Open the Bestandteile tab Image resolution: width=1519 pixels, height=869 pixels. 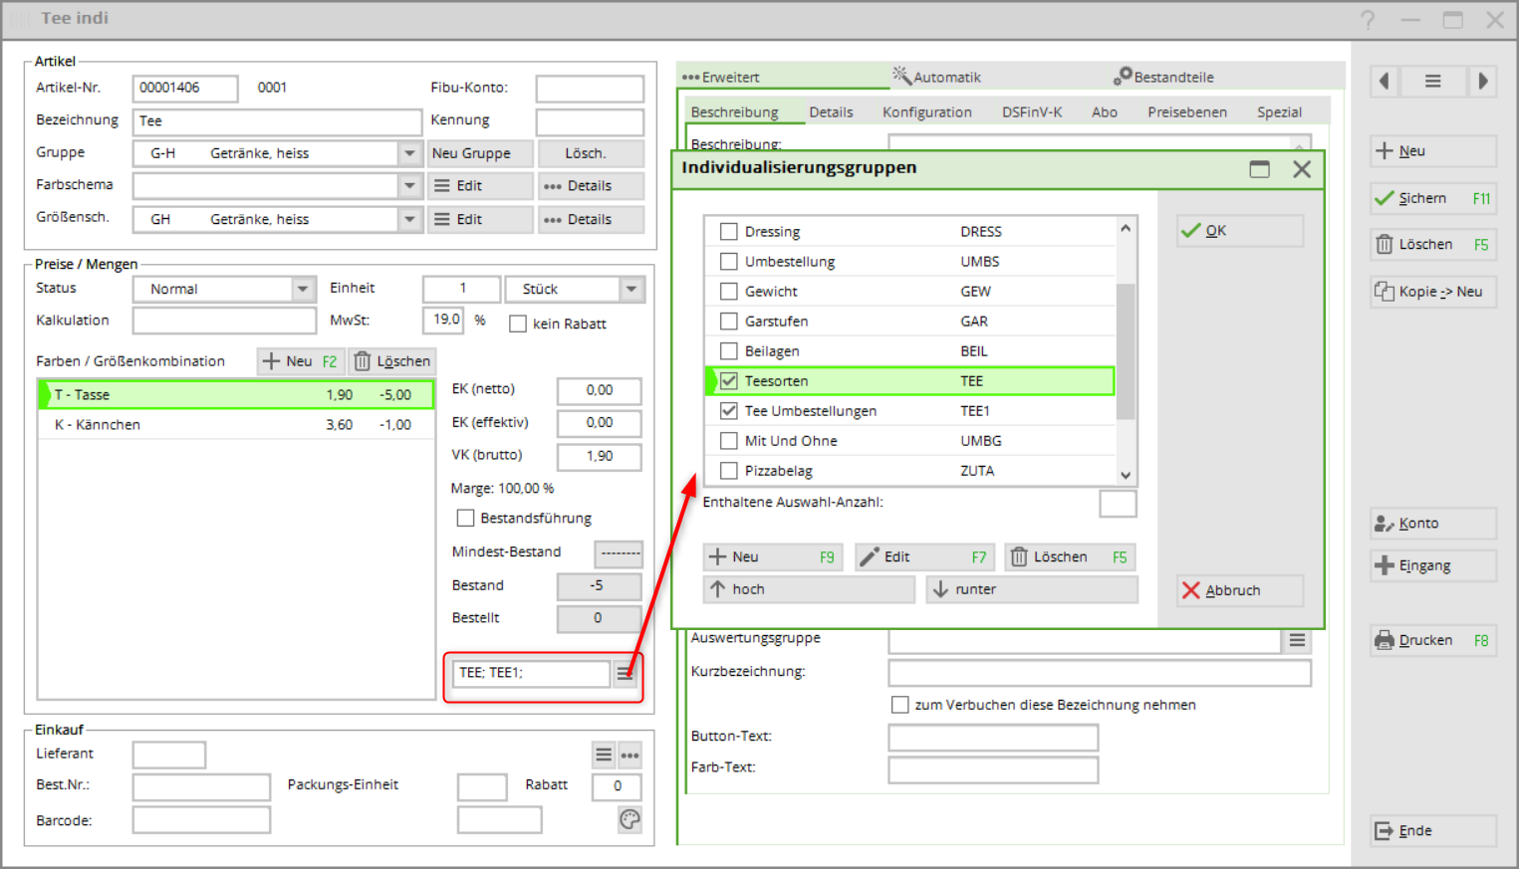[x=1163, y=77]
